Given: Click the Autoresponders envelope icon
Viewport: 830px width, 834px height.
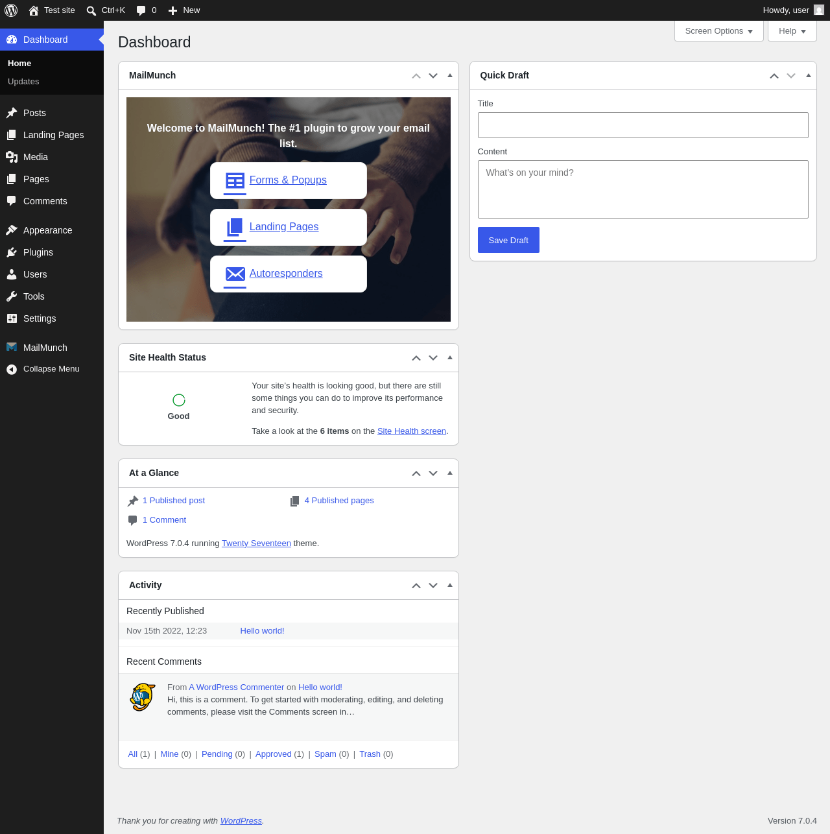Looking at the screenshot, I should coord(235,274).
